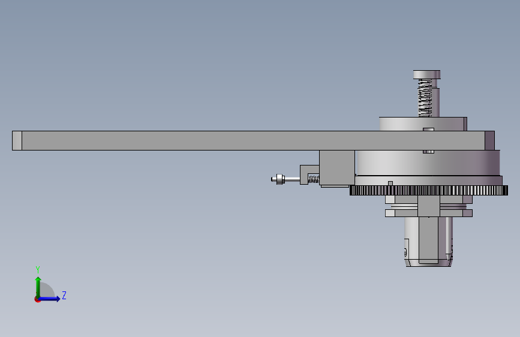The height and width of the screenshot is (337, 520).
Task: Select the large cylindrical drum housing under the arm
Action: [x=427, y=163]
